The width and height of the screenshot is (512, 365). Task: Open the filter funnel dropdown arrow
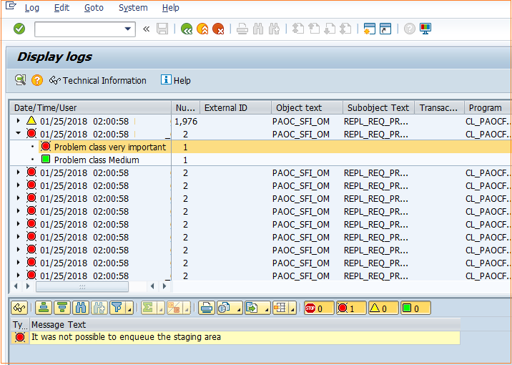(129, 309)
